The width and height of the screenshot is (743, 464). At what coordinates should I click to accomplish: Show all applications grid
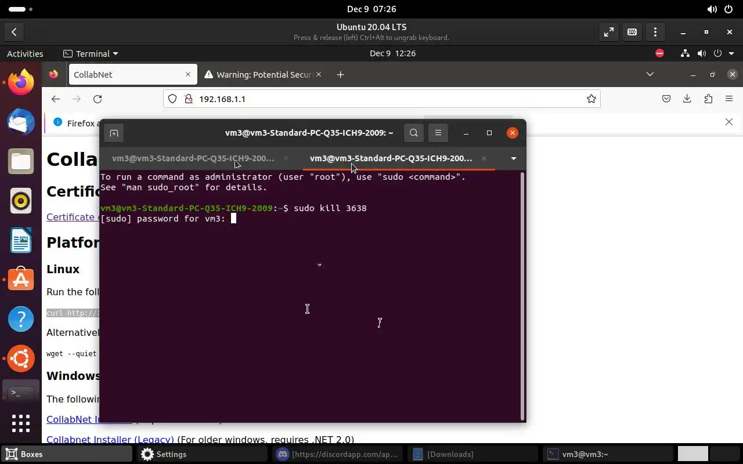(21, 423)
